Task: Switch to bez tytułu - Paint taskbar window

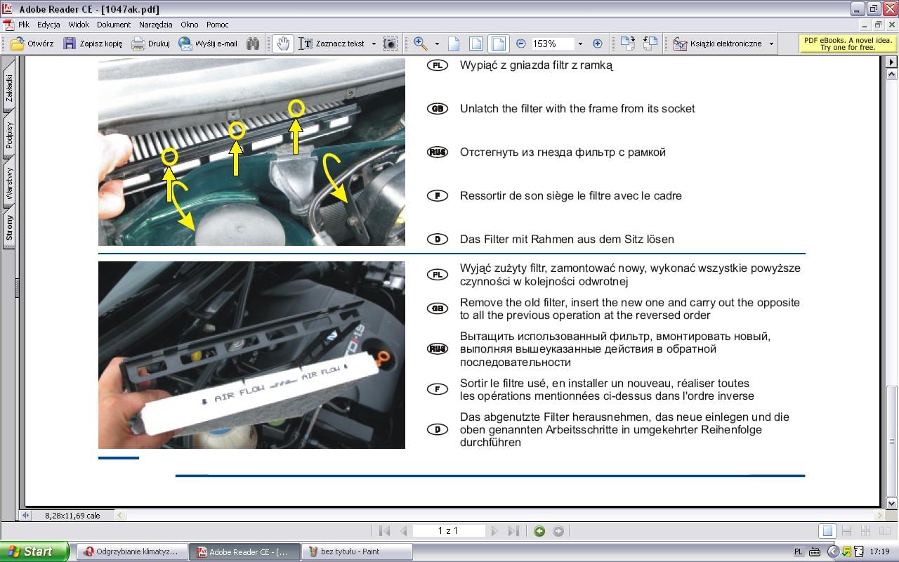Action: [x=357, y=551]
